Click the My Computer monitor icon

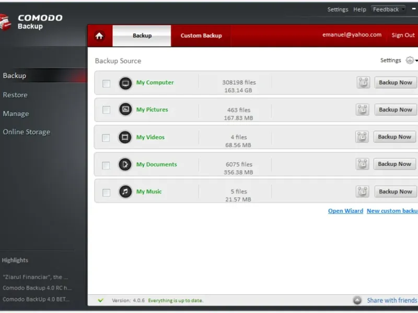pyautogui.click(x=125, y=83)
